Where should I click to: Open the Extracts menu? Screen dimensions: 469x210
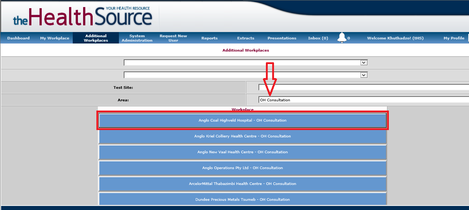[x=246, y=38]
